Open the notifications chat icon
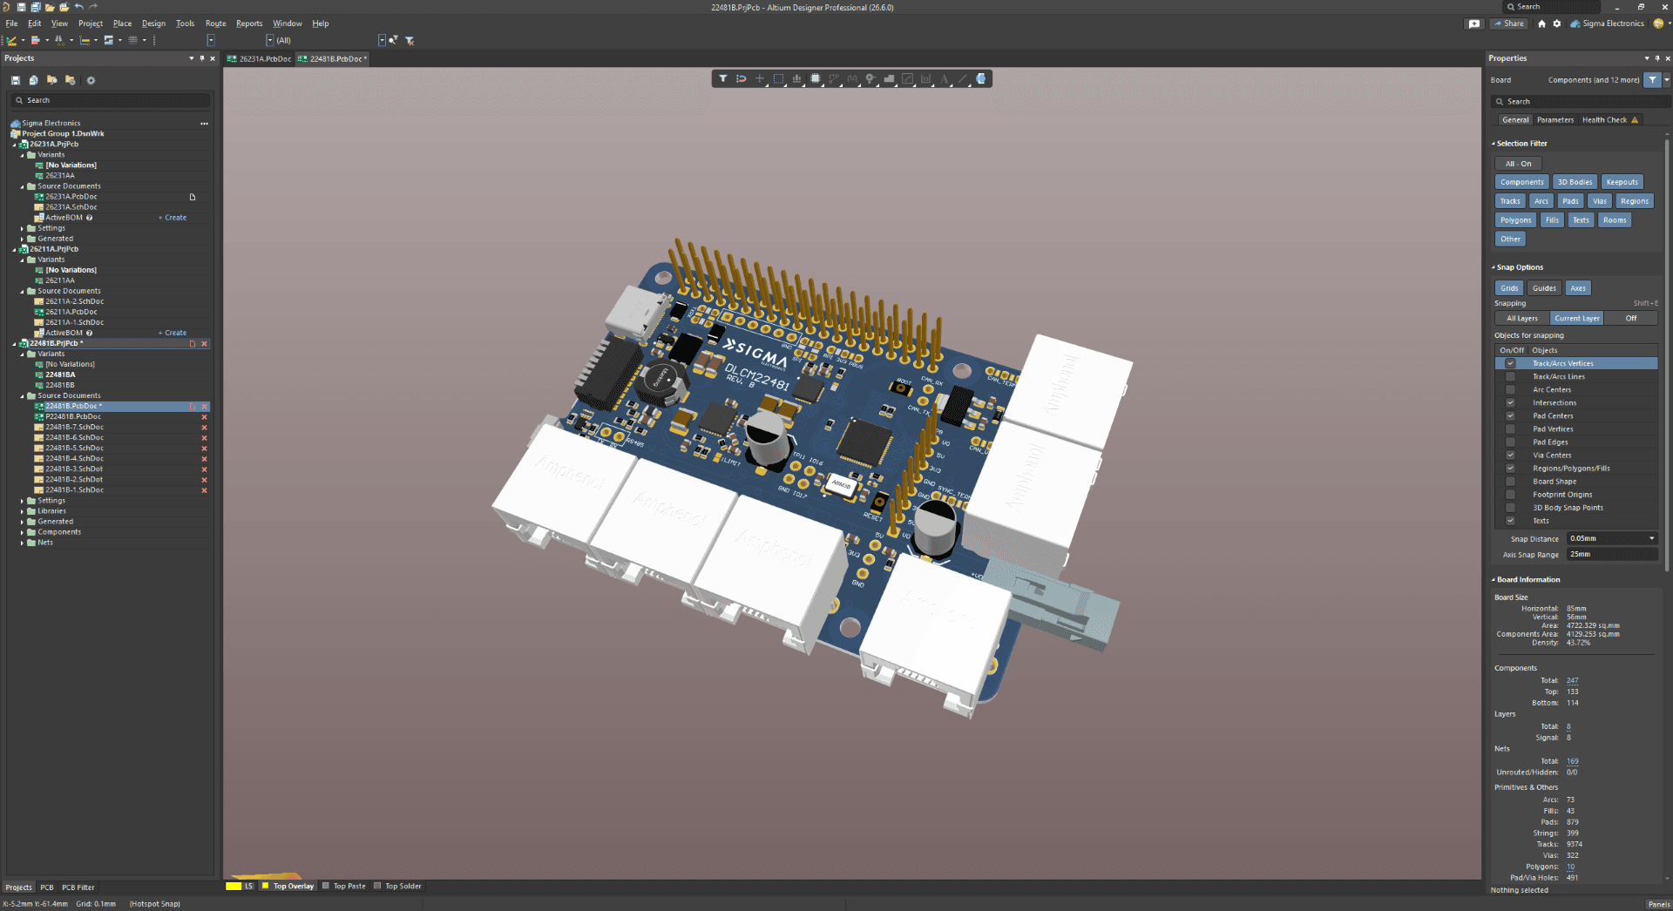Image resolution: width=1673 pixels, height=911 pixels. pyautogui.click(x=1474, y=24)
